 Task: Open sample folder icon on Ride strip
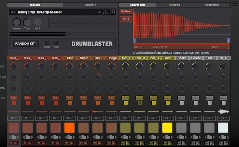pyautogui.click(x=168, y=137)
